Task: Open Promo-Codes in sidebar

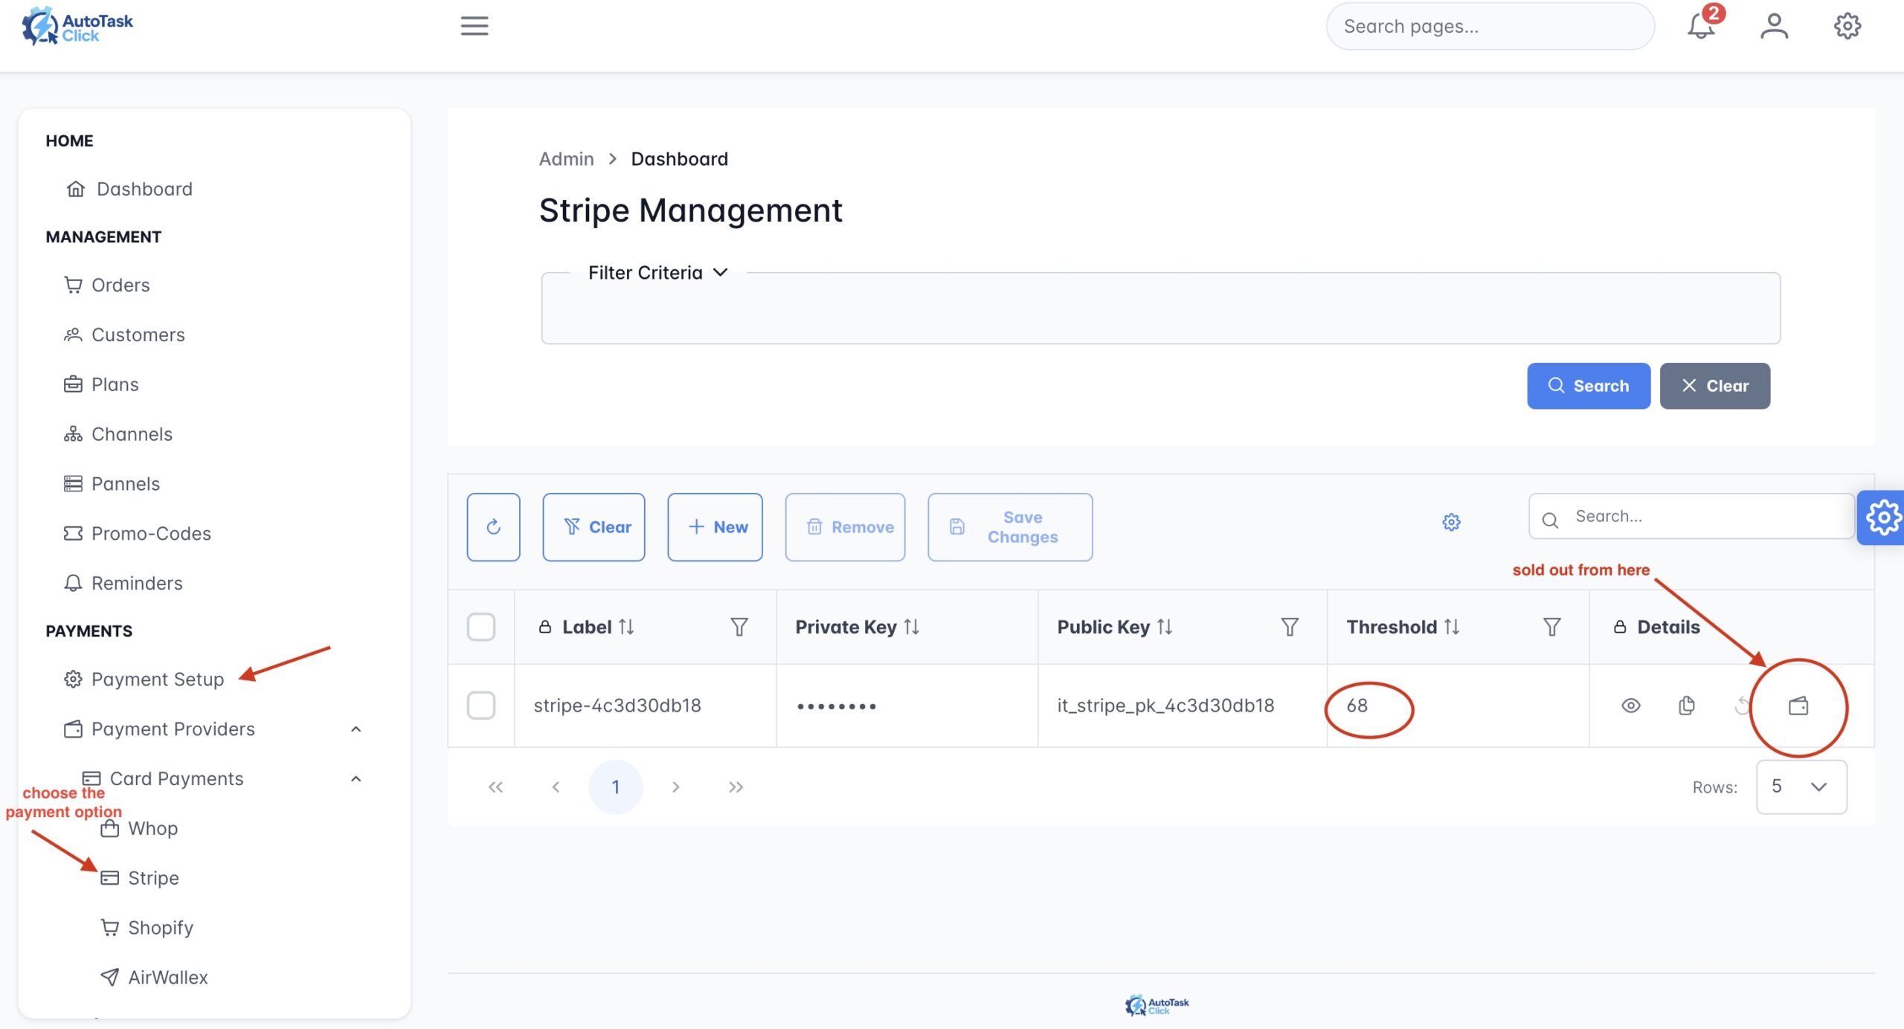Action: pyautogui.click(x=138, y=534)
